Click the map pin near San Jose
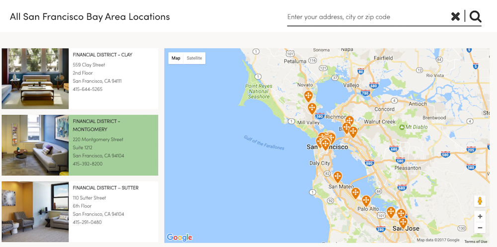Screen dimensions: 497x247 pyautogui.click(x=403, y=222)
